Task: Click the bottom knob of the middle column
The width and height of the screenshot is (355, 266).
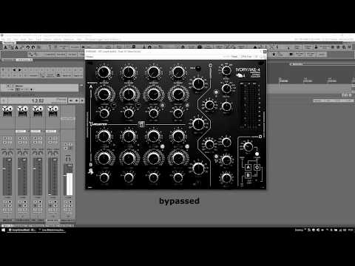Action: (198, 168)
